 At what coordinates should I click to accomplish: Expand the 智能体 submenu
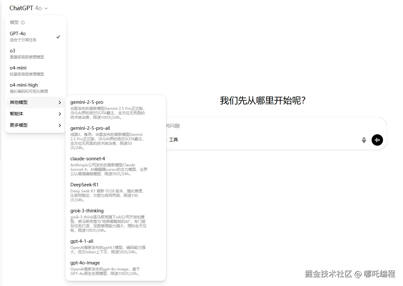pyautogui.click(x=36, y=114)
